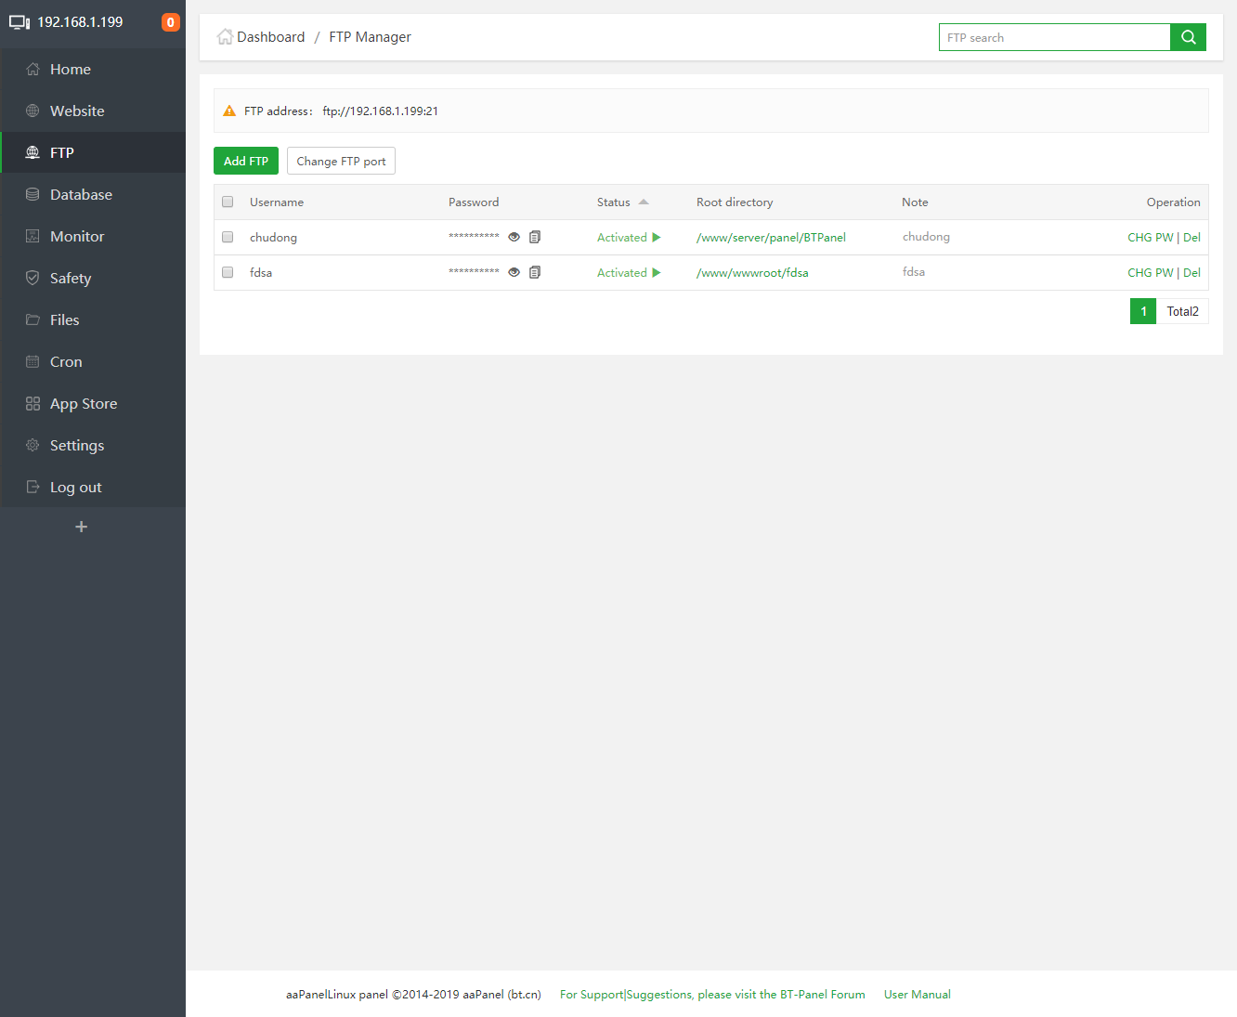Click CHG PW for fdsa
This screenshot has height=1017, width=1237.
pyautogui.click(x=1151, y=273)
